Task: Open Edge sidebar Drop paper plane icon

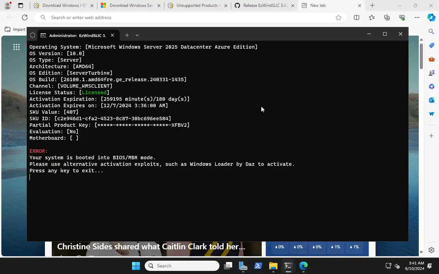Action: [431, 114]
